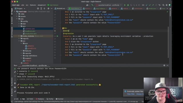Open Project panel options gear

[48, 9]
